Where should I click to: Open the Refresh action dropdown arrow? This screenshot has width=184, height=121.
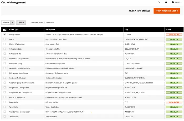[12, 23]
